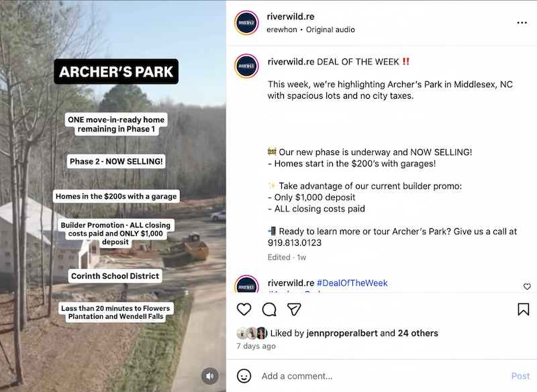View the jennproperalbert profile

click(342, 333)
